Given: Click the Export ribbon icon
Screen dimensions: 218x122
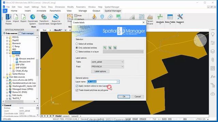Looking at the screenshot, I should point(24,18).
